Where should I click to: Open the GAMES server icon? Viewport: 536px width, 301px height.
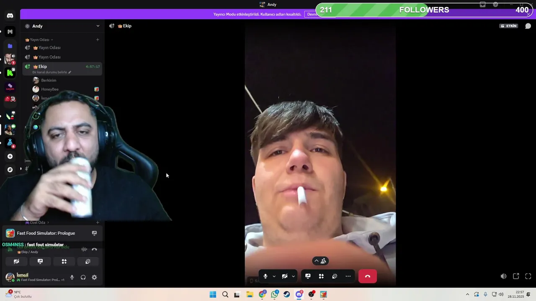tap(10, 87)
